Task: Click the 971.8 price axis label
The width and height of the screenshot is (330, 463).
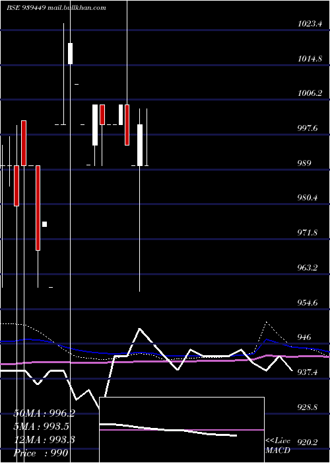Action: coord(308,233)
